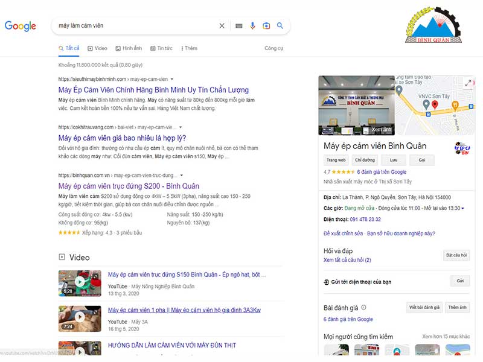Open Công cụ search tools
The image size is (483, 362).
273,48
